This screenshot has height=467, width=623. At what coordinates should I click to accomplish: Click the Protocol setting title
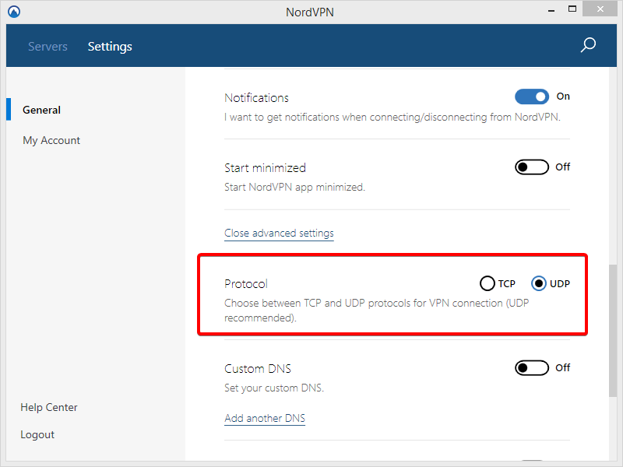246,284
